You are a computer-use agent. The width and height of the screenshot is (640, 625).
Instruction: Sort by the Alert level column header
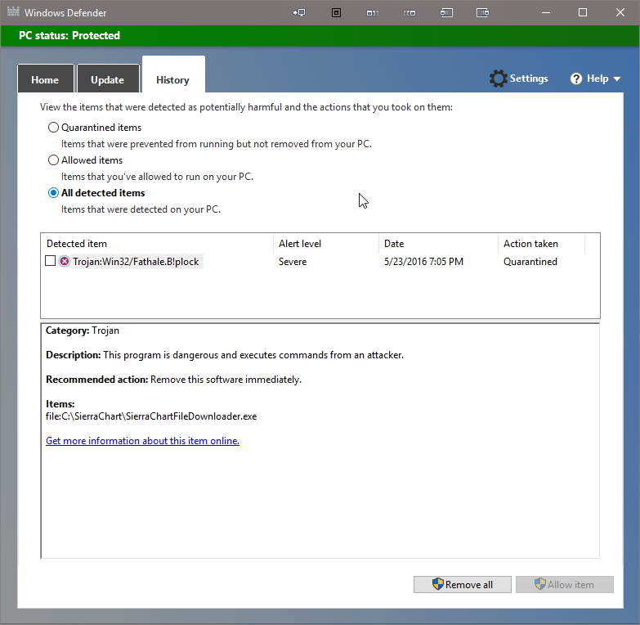pos(325,244)
